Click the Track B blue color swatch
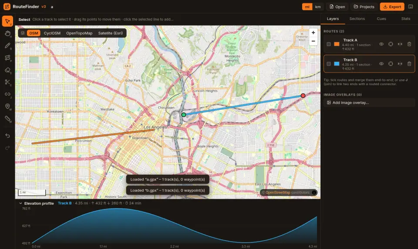The image size is (418, 249). 337,64
